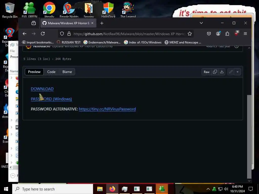Close the Malware/Windows XP Horror tab
259x194 pixels.
pyautogui.click(x=92, y=23)
